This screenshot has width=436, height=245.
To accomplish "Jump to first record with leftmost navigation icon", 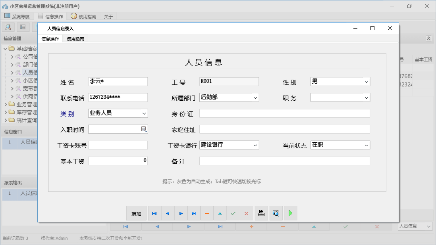I will [154, 213].
